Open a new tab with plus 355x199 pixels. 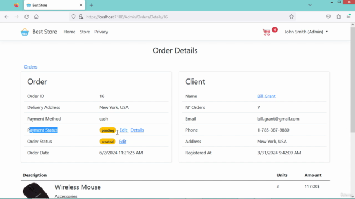(91, 5)
